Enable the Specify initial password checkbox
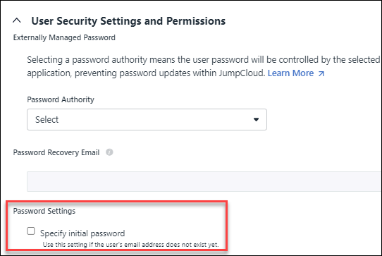The image size is (382, 256). 31,231
